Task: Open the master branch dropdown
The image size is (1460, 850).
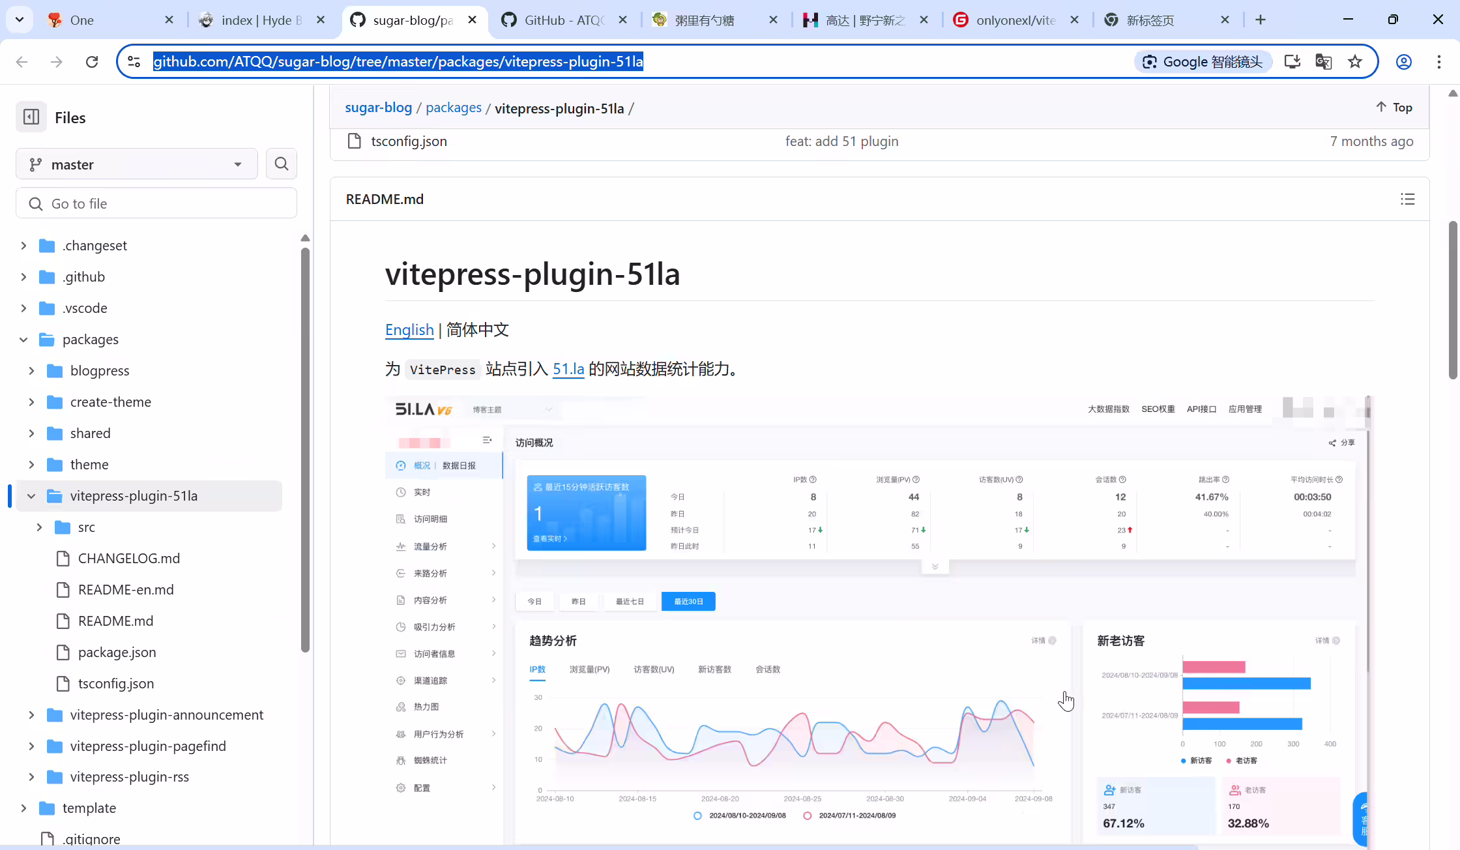Action: pos(137,164)
